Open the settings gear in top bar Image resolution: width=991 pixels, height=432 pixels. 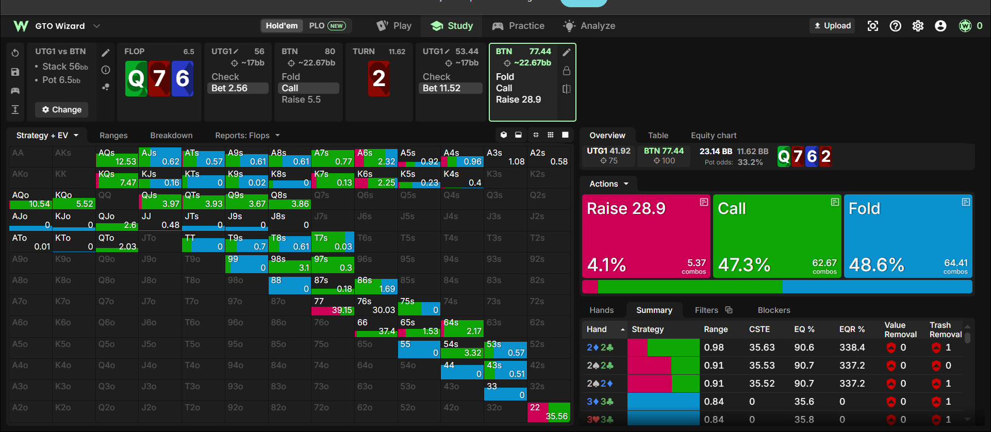(x=918, y=26)
